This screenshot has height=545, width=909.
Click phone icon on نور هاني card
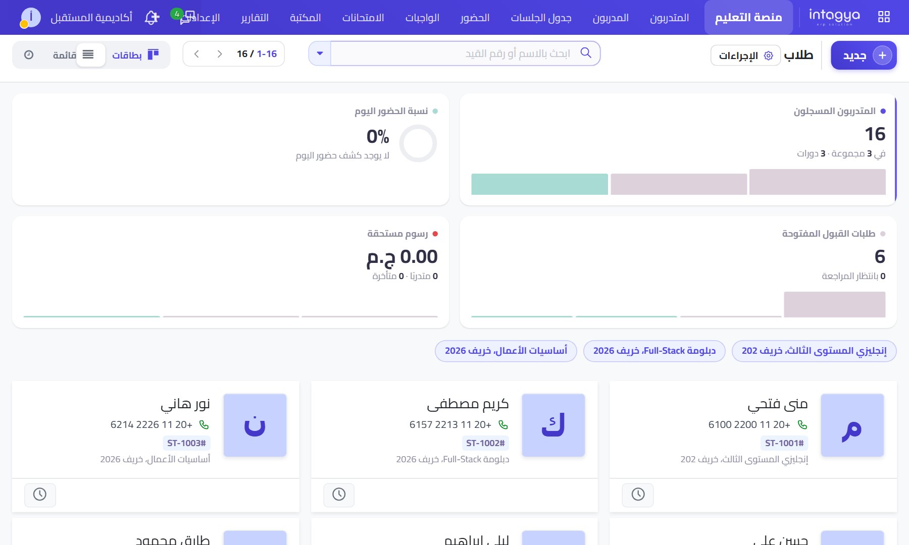[204, 425]
